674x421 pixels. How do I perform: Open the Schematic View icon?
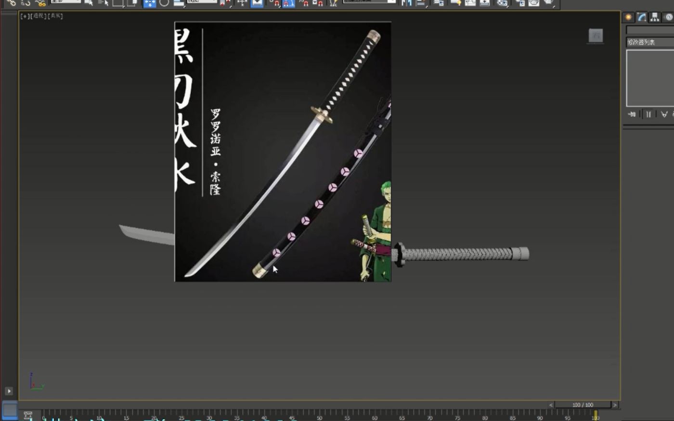tap(484, 3)
